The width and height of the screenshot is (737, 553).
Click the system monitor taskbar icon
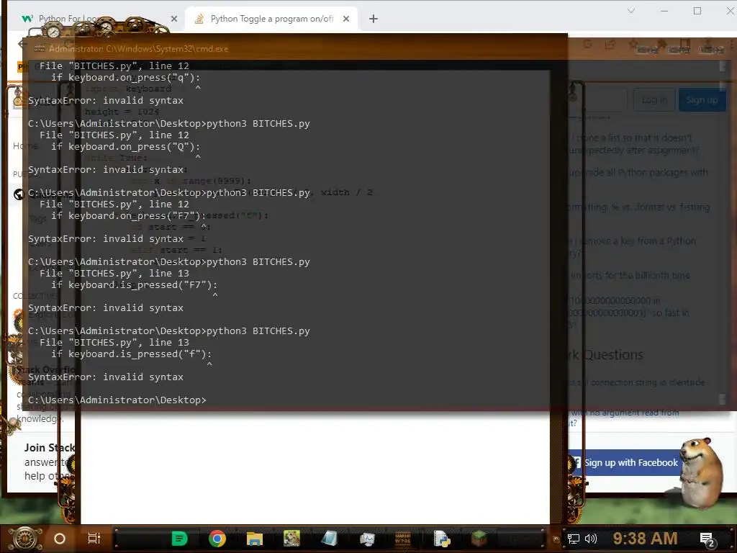tap(367, 539)
